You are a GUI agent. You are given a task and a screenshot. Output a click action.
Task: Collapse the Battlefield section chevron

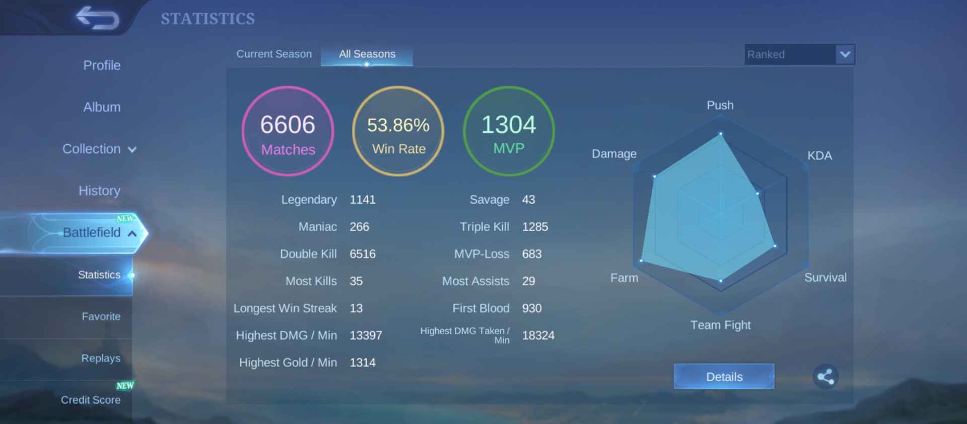click(132, 233)
